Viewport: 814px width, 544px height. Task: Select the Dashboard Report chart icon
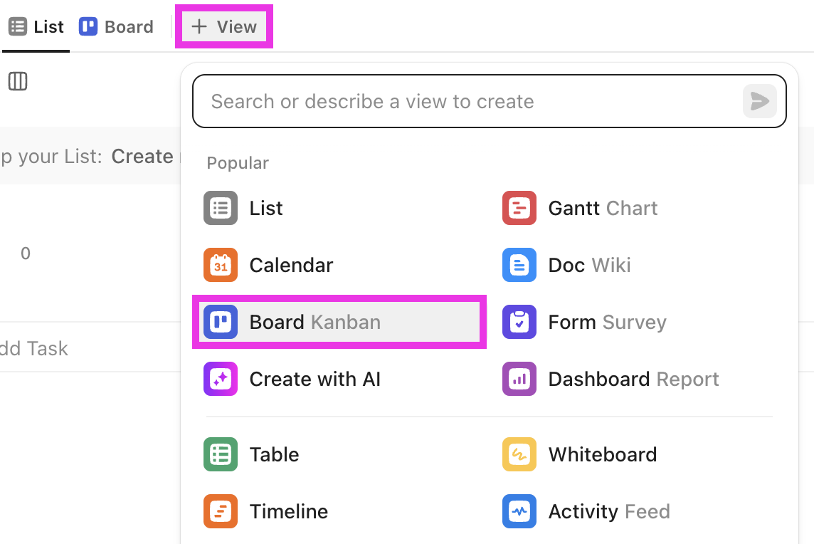pos(519,379)
